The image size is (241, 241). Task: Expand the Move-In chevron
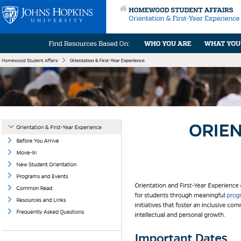(x=10, y=152)
